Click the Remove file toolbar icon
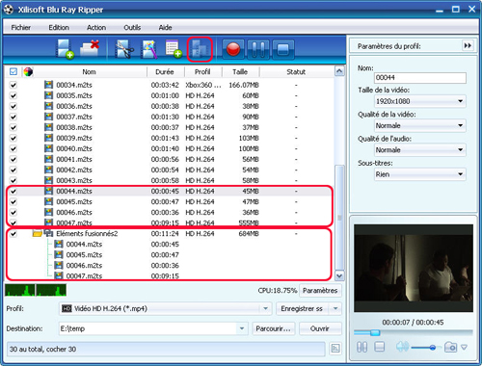482x366 pixels. (90, 49)
